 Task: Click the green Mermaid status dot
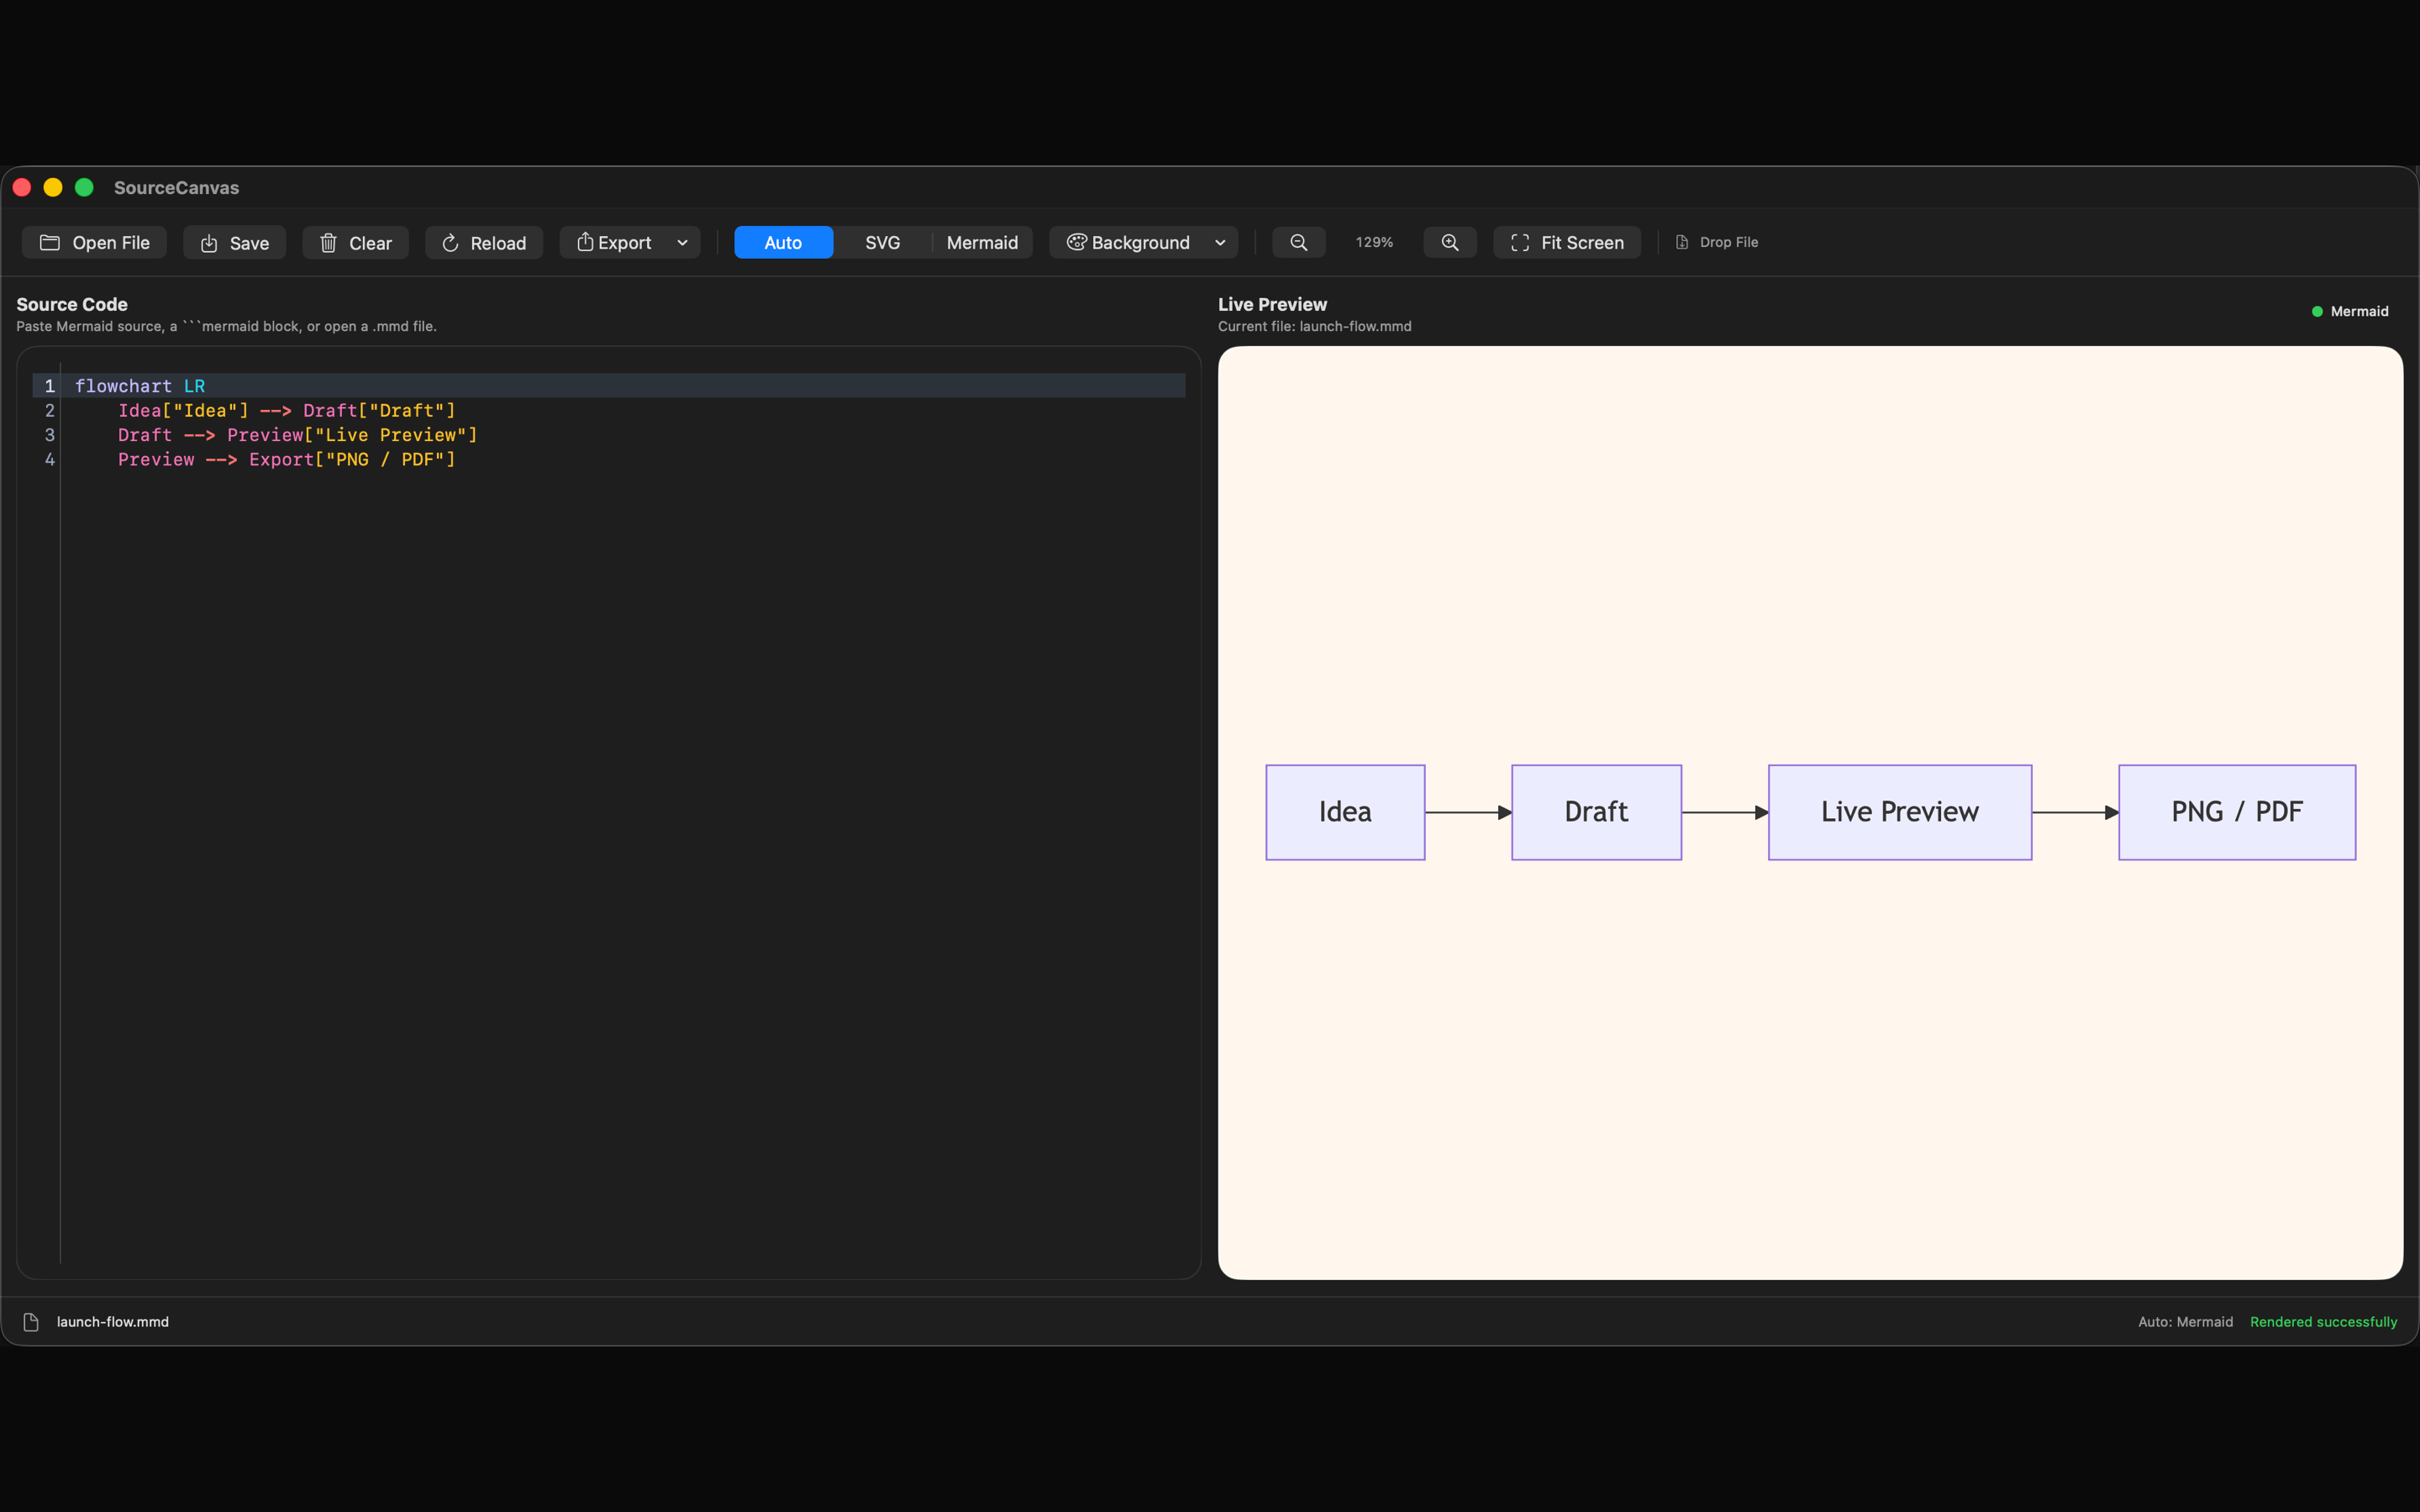point(2317,312)
